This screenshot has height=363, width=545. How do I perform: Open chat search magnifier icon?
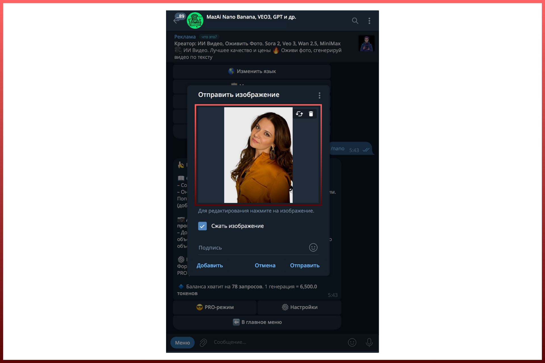[355, 21]
